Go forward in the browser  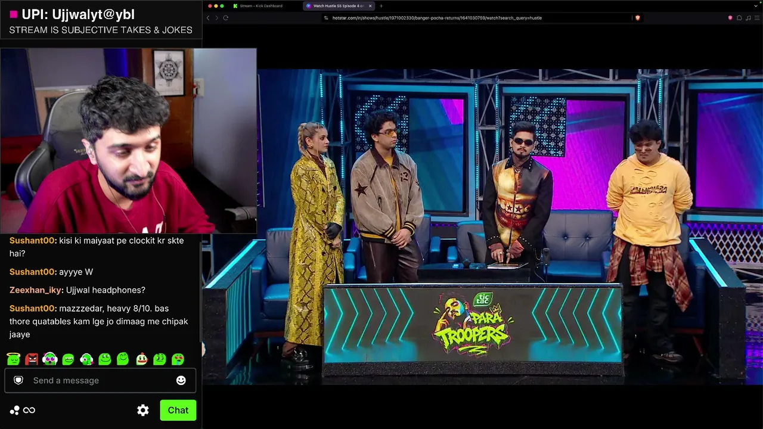216,18
